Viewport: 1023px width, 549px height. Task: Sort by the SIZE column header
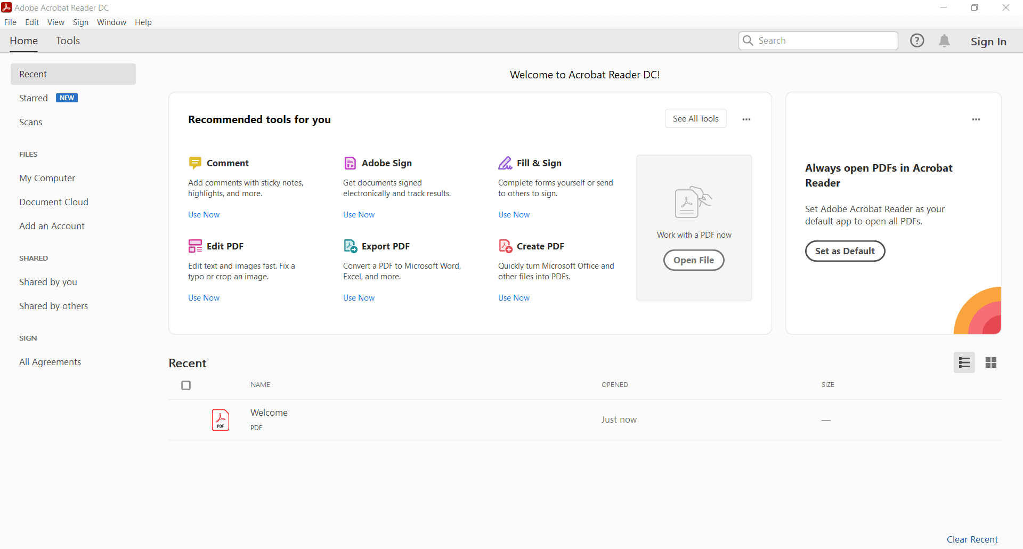tap(827, 384)
